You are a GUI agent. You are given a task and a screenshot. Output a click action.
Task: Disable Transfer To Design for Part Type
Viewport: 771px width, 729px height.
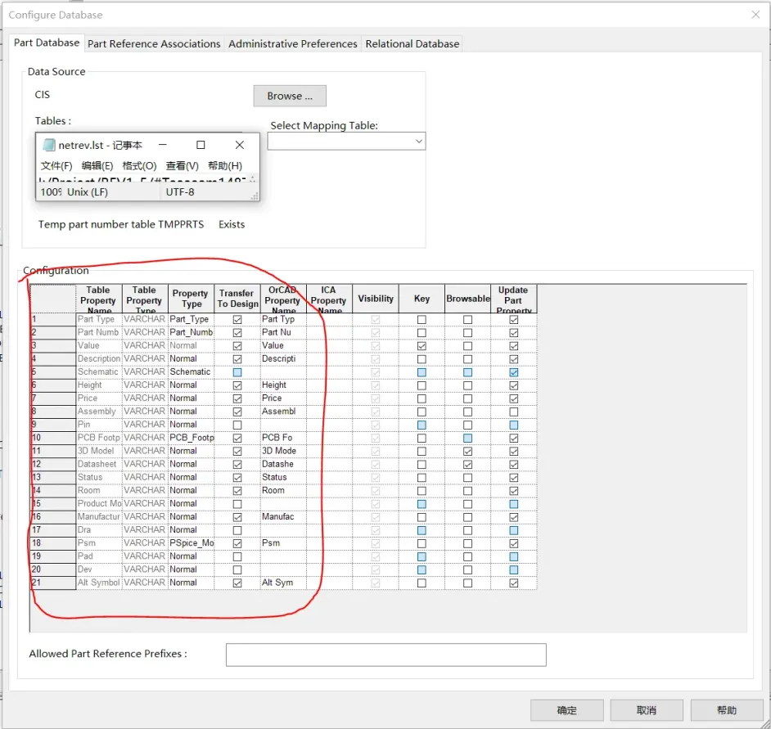pyautogui.click(x=237, y=319)
